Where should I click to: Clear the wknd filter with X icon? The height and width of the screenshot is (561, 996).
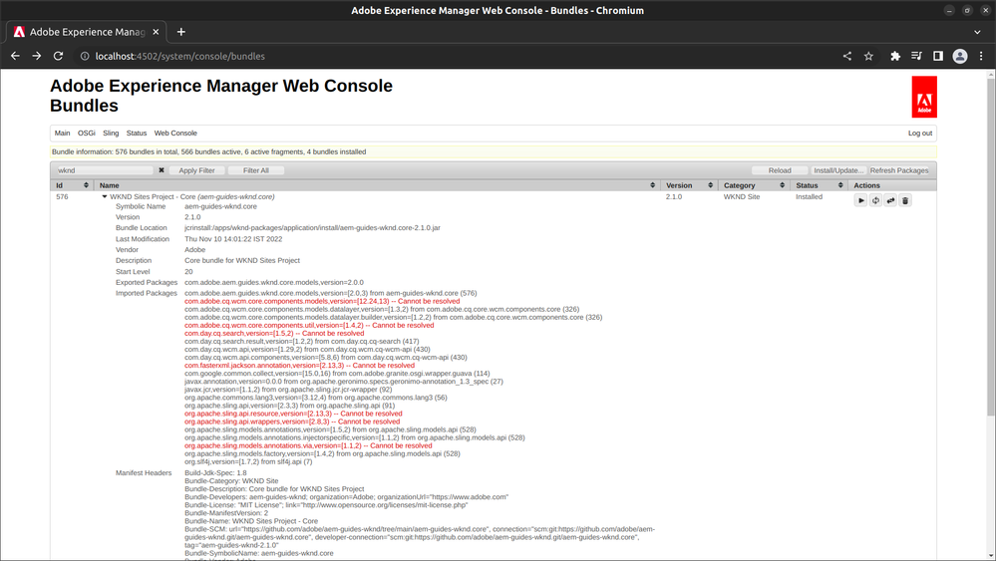point(162,170)
